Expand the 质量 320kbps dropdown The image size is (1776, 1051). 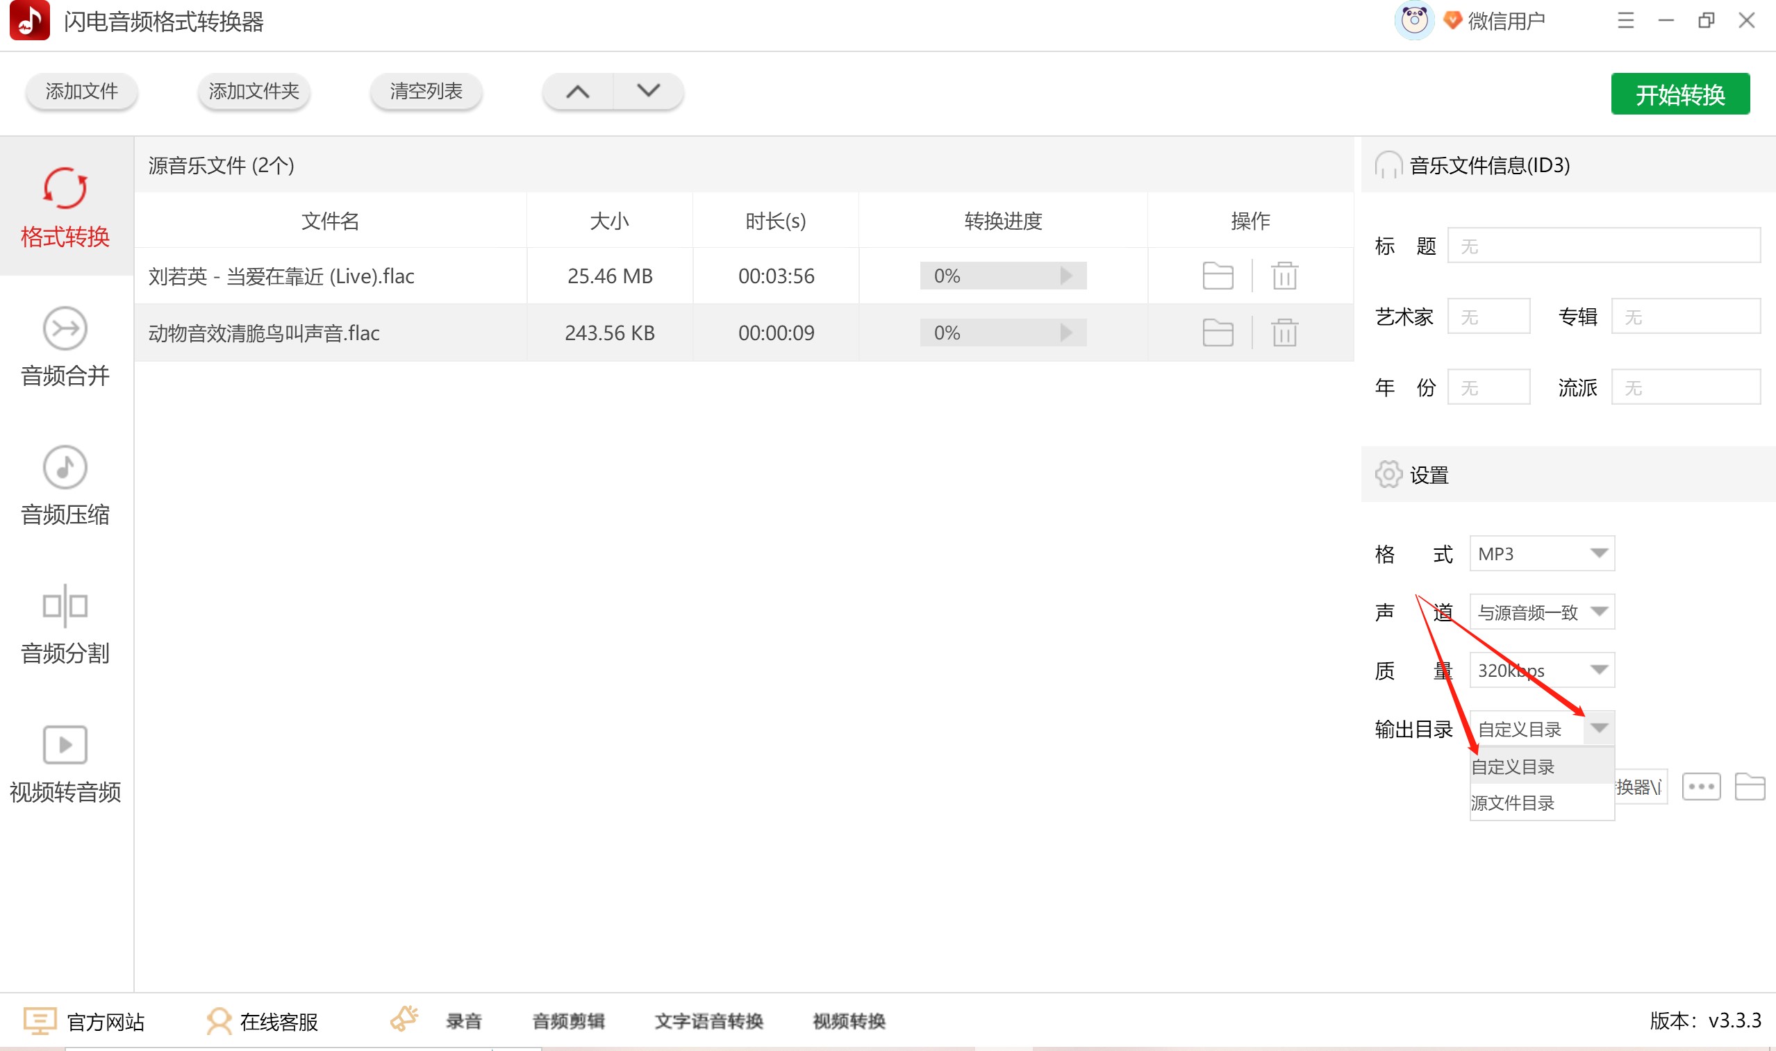(1541, 670)
